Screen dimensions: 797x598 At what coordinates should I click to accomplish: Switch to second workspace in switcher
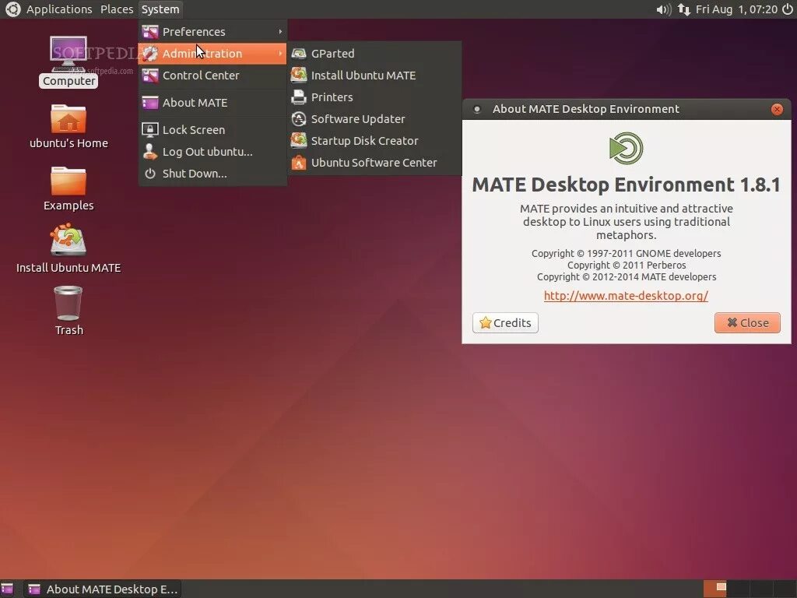point(738,589)
